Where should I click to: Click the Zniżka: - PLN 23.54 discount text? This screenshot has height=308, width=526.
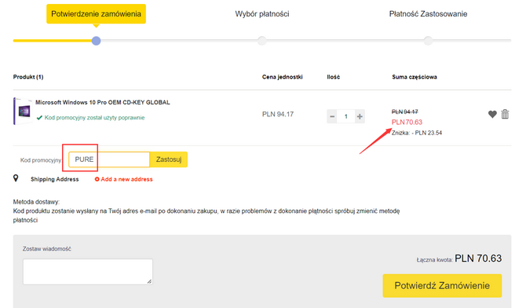[x=417, y=133]
